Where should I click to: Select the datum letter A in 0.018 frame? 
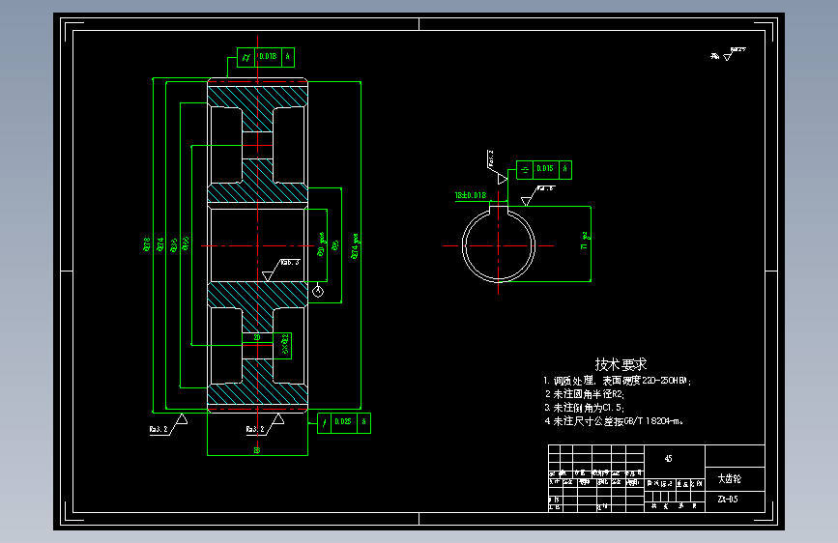(287, 56)
